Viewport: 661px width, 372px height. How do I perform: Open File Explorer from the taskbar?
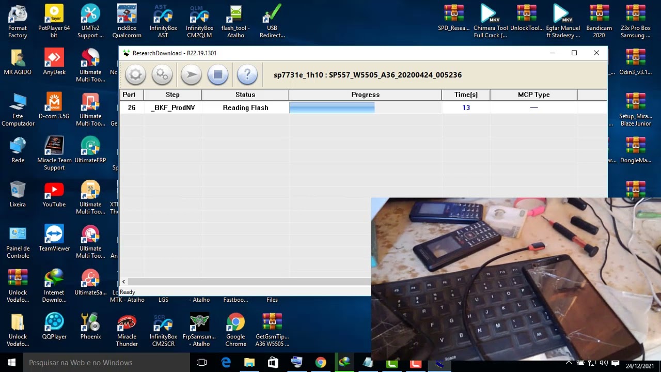click(x=249, y=363)
